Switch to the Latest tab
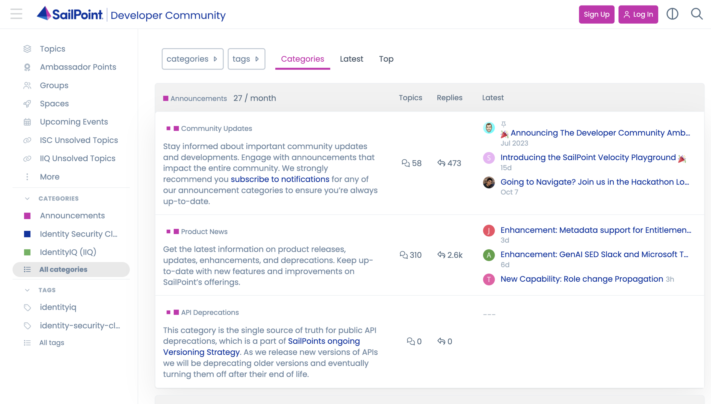Screen dimensions: 711x404 click(x=351, y=59)
